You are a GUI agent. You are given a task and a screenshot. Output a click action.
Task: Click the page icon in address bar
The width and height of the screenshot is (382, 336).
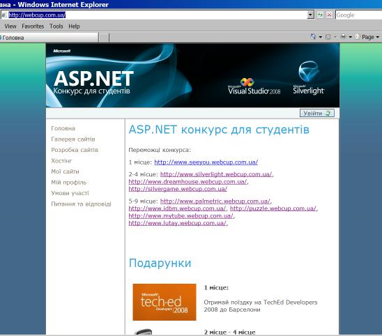(x=4, y=15)
